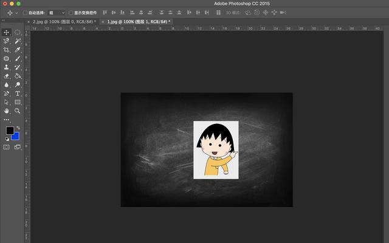Select the Elliptical Marquee tool
Screen dimensions: 389x243
pyautogui.click(x=18, y=32)
